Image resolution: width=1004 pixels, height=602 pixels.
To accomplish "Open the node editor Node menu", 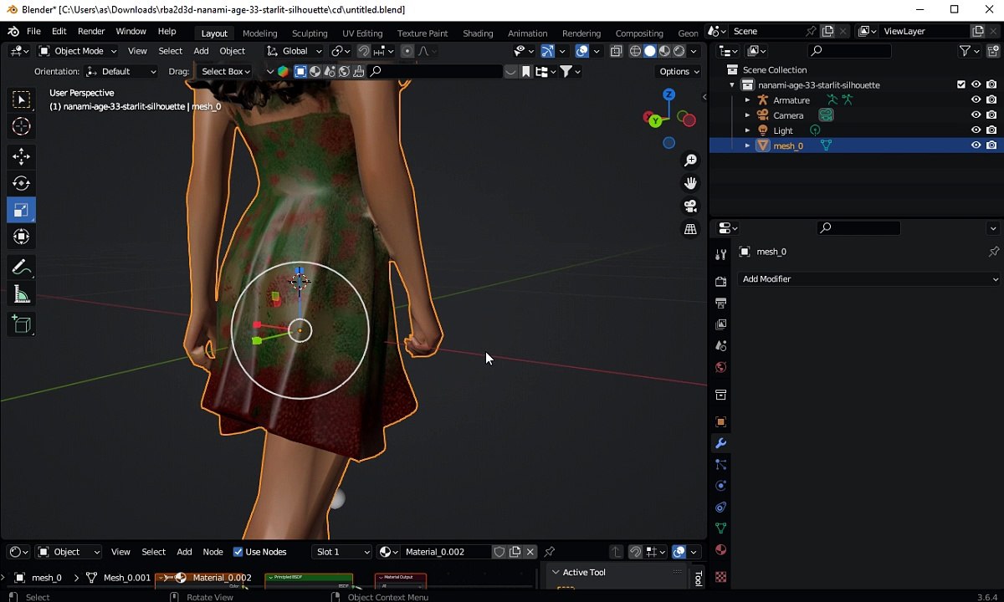I will [213, 552].
